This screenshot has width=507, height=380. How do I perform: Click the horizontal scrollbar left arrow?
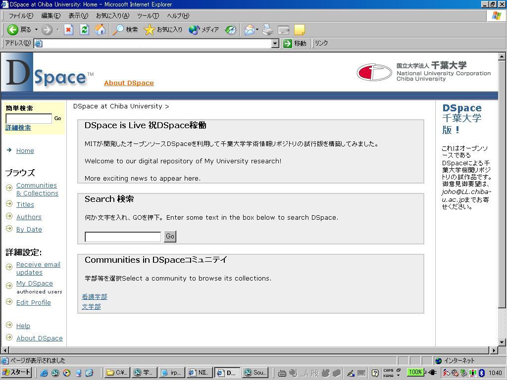(5, 350)
